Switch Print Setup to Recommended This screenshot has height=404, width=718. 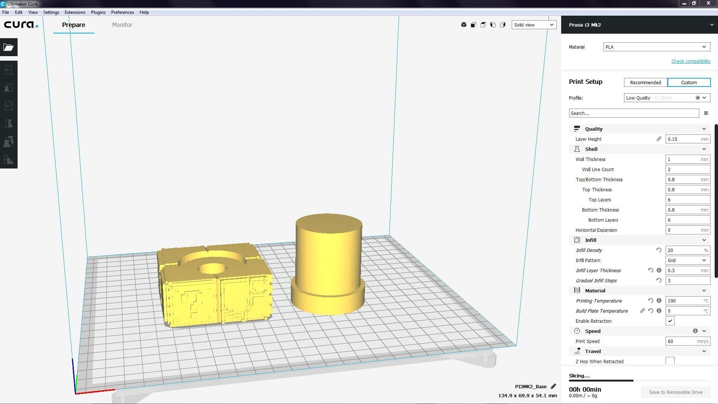(x=645, y=82)
